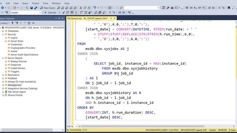
Task: Open the Project menu
Action: click(x=36, y=3)
